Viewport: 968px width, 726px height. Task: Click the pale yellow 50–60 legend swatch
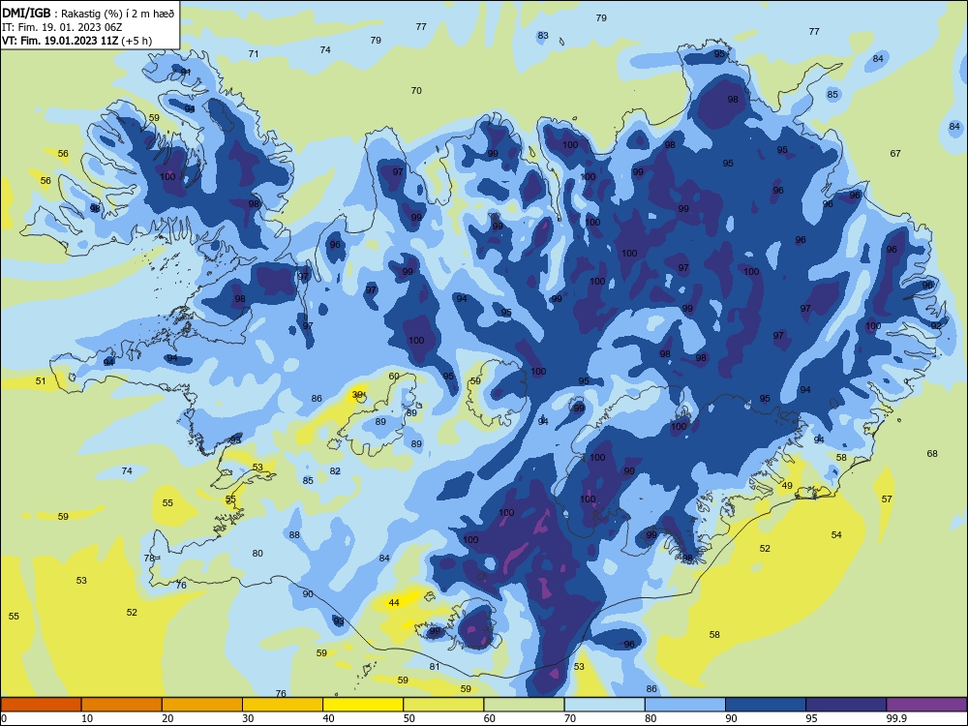coord(443,705)
